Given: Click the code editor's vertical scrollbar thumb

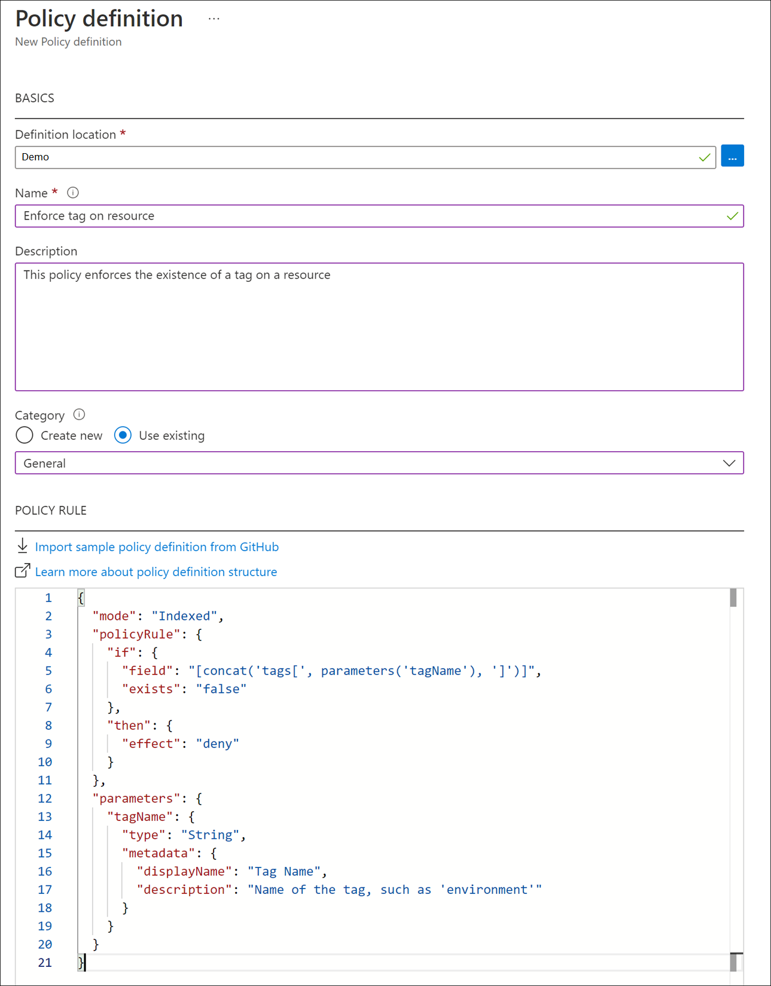Looking at the screenshot, I should point(733,598).
